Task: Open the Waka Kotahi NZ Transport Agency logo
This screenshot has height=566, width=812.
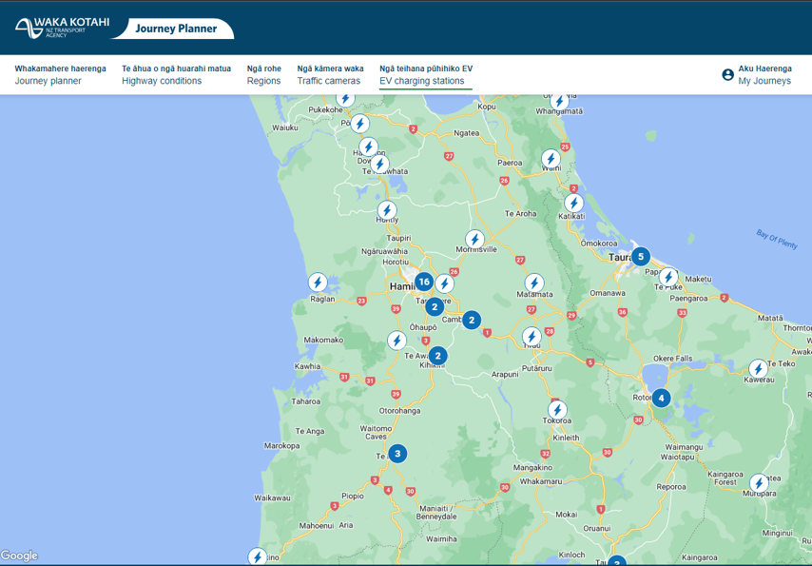Action: pyautogui.click(x=62, y=28)
